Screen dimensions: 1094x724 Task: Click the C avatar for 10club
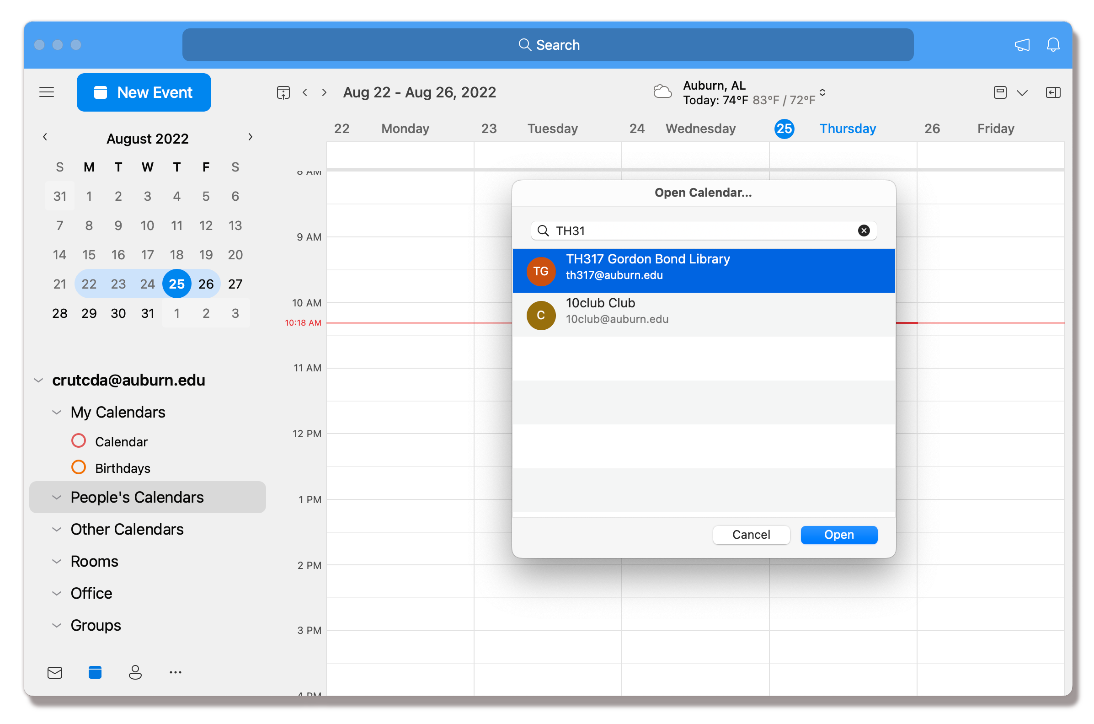(x=541, y=315)
